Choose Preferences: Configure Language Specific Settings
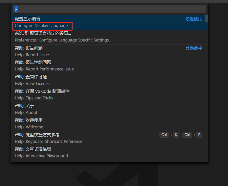 110,37
